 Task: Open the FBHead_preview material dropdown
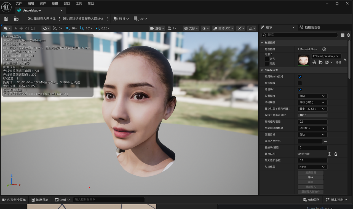(x=326, y=56)
